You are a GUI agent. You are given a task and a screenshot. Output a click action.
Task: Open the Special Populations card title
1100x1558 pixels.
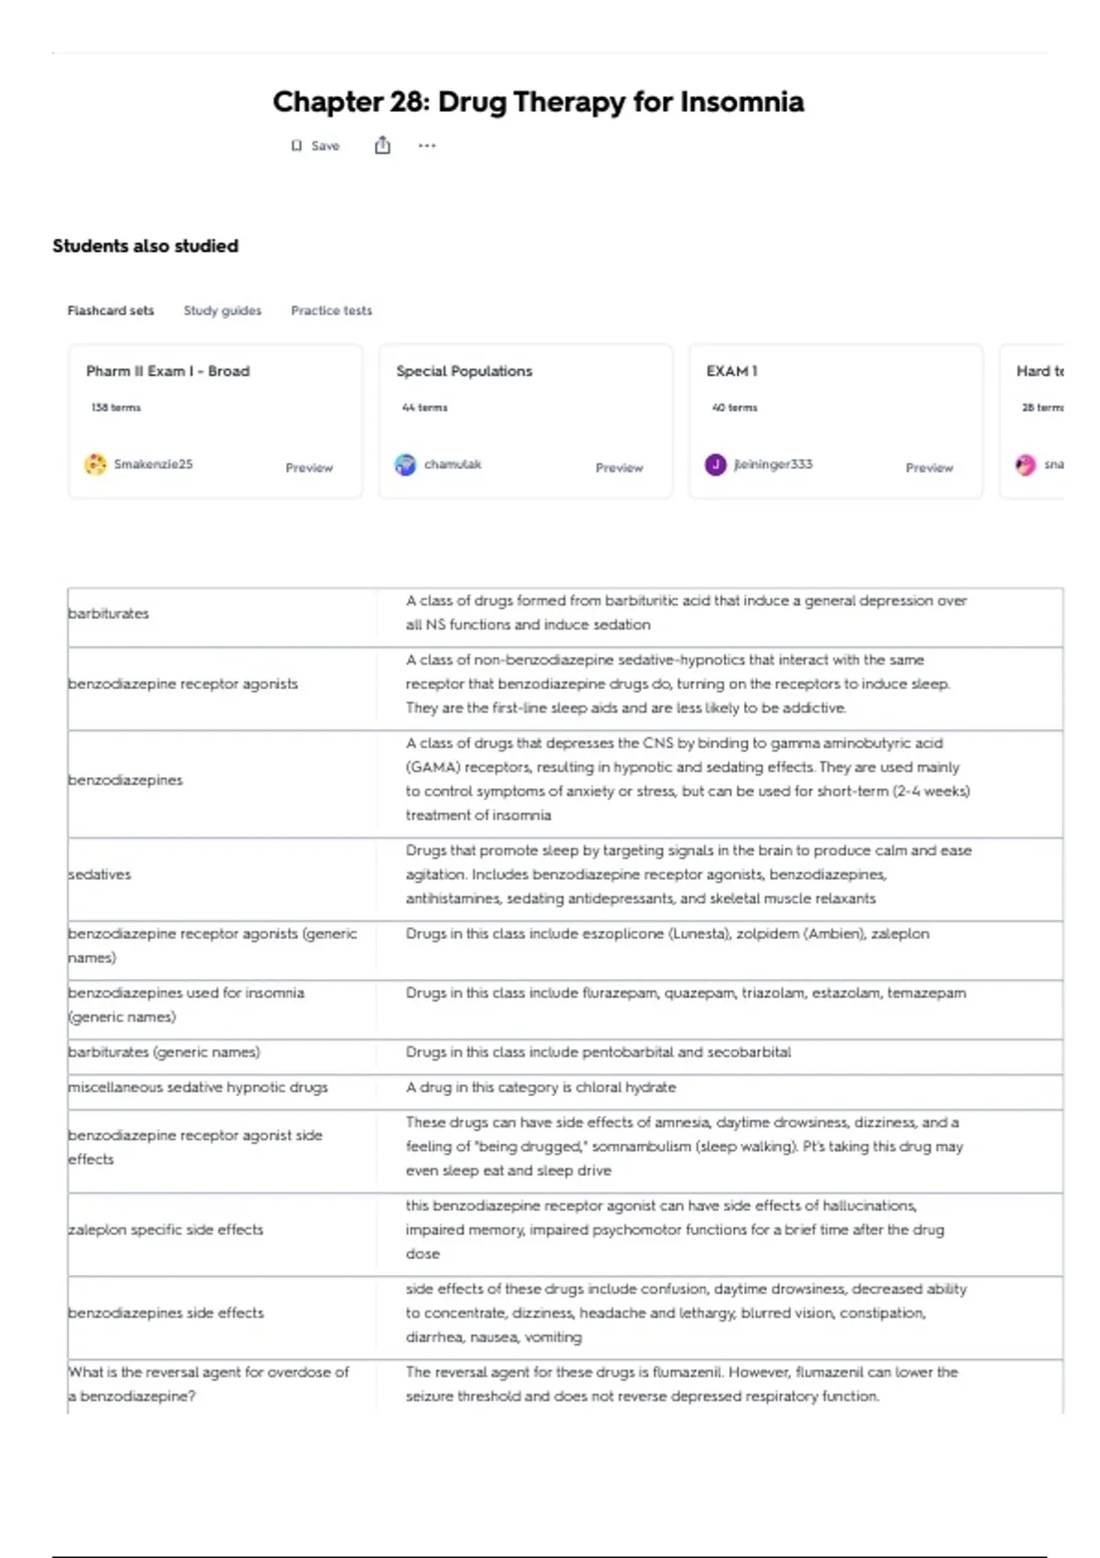(x=465, y=371)
